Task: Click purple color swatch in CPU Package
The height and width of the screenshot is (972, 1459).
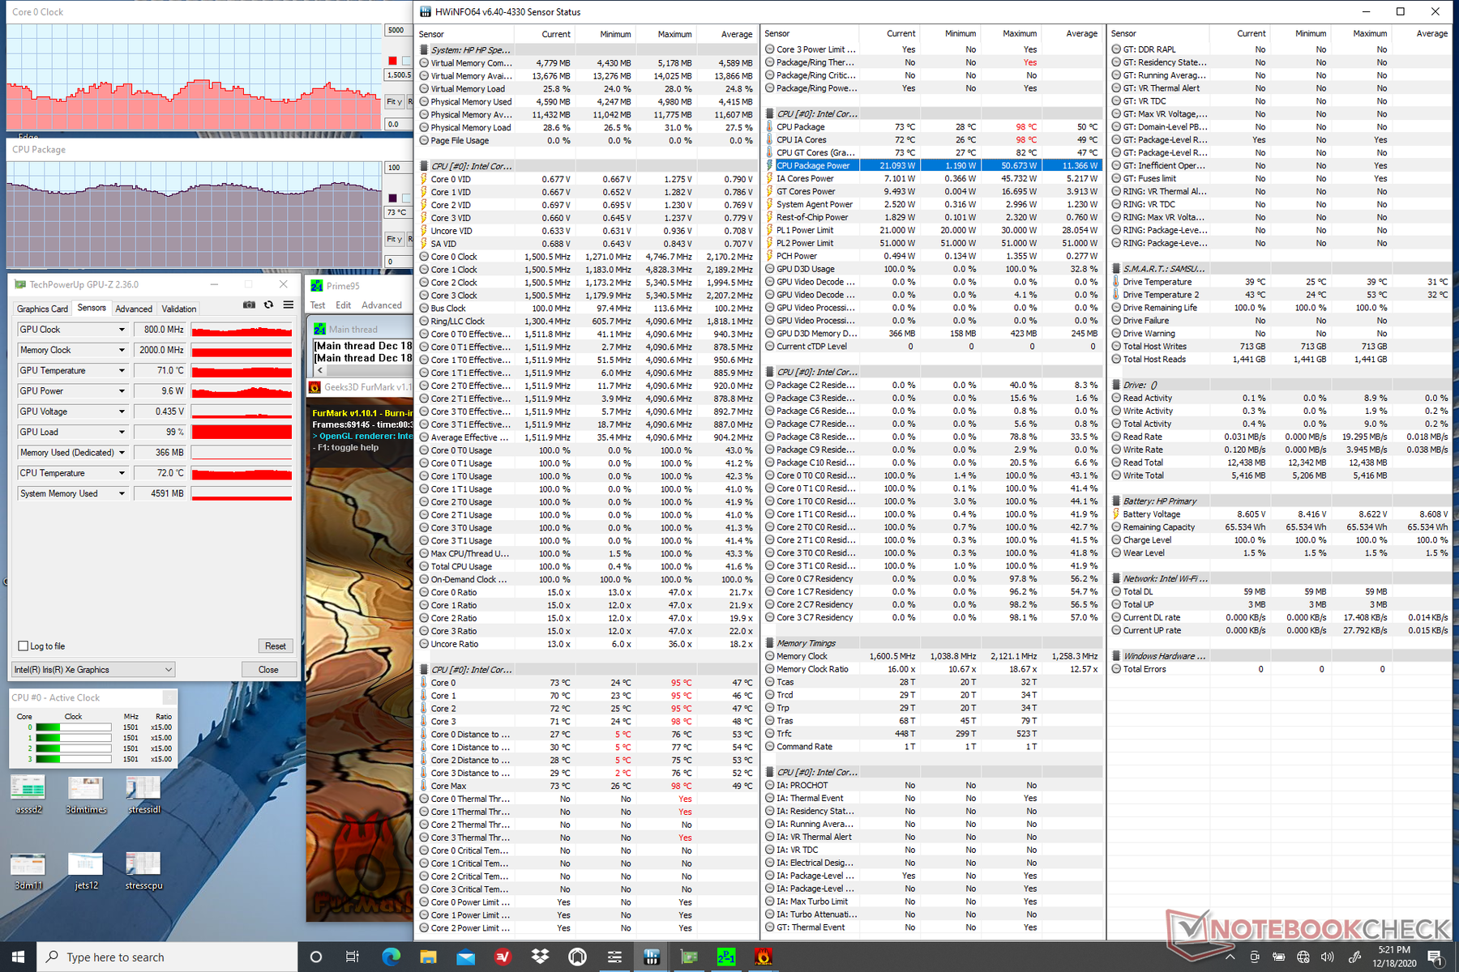Action: (392, 198)
